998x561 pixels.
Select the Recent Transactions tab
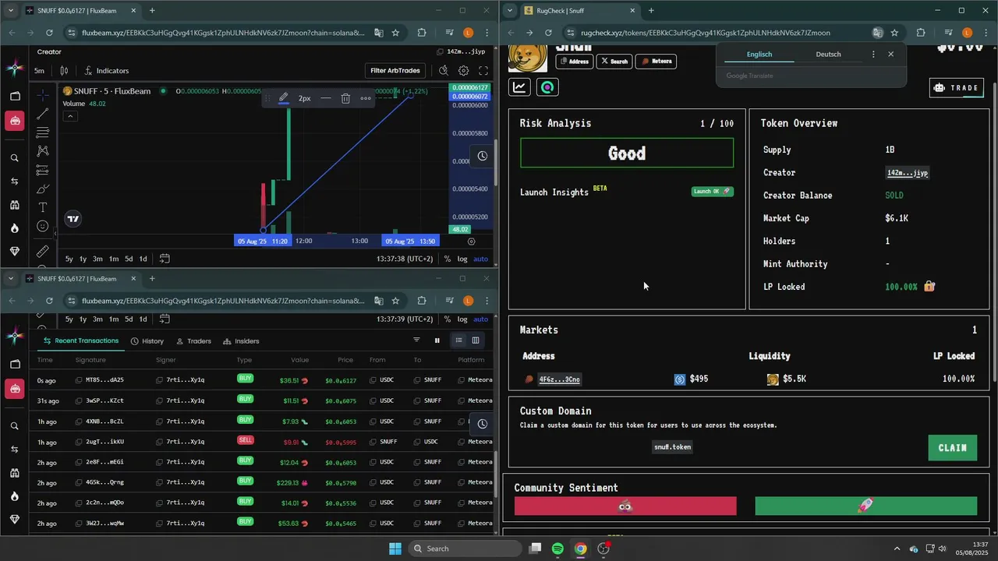coord(81,341)
